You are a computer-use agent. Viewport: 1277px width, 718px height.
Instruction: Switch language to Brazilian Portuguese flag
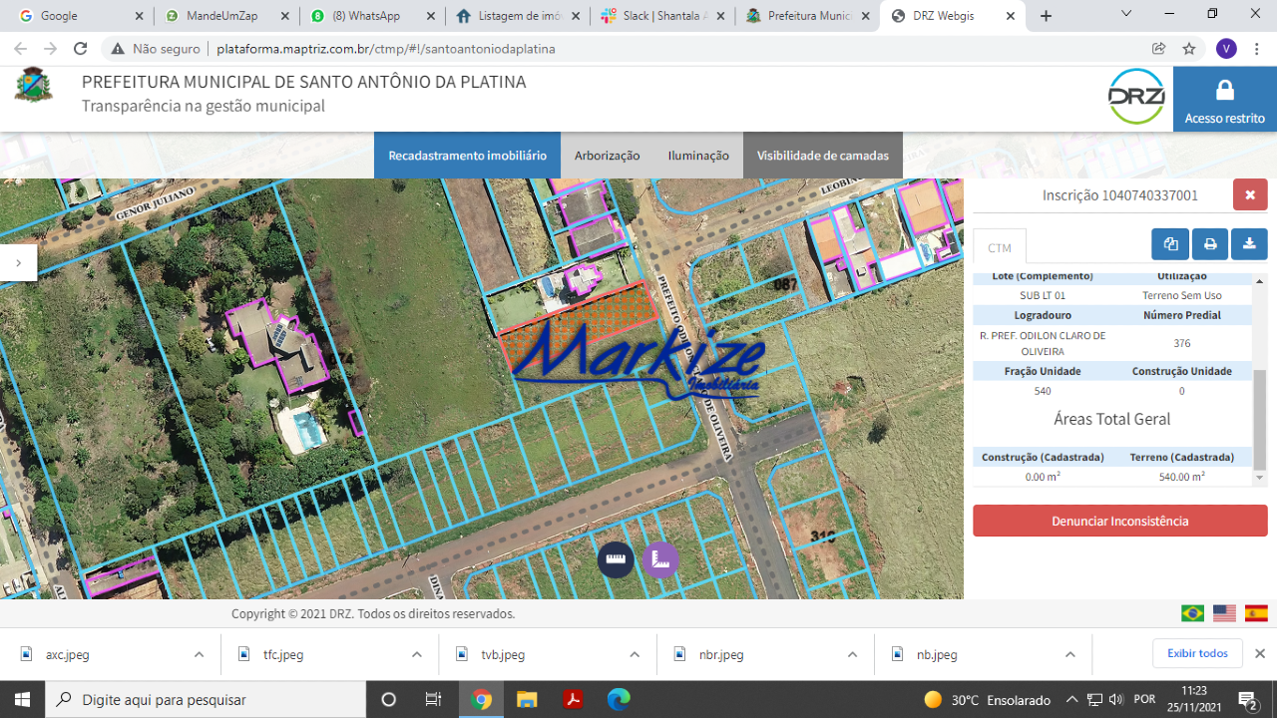point(1192,613)
